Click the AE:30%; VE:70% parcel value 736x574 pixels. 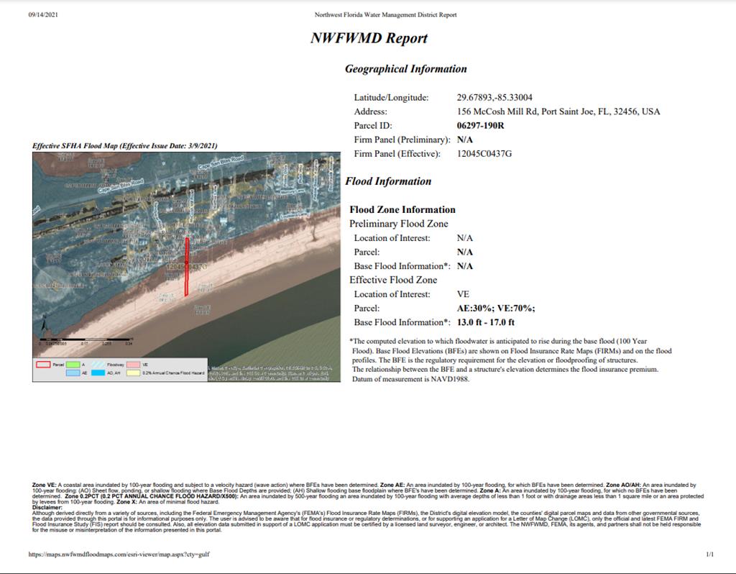pos(496,308)
